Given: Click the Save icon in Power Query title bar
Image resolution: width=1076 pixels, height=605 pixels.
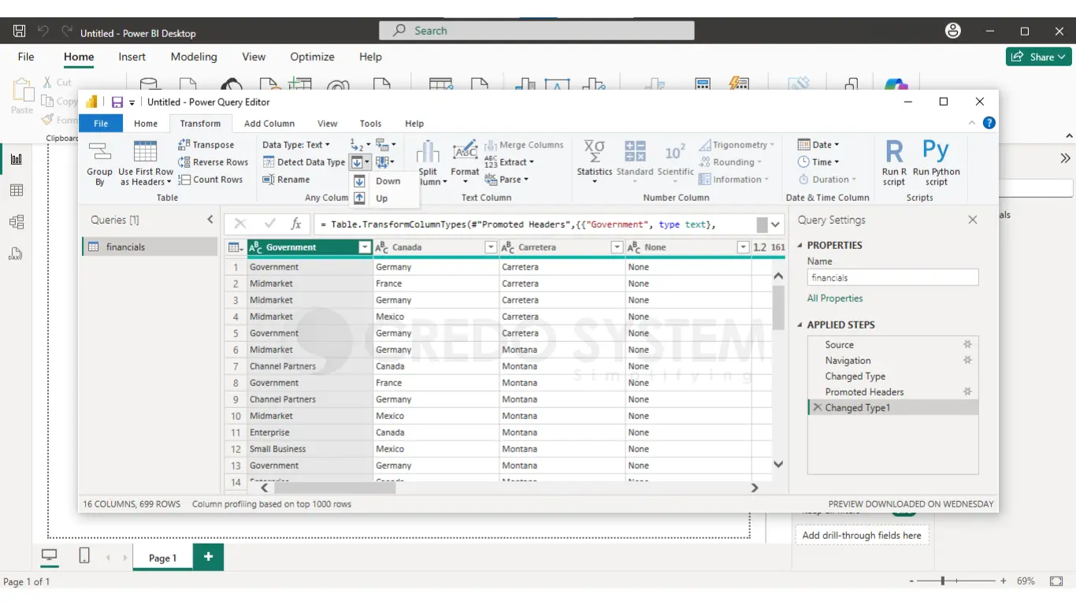Looking at the screenshot, I should pos(117,102).
